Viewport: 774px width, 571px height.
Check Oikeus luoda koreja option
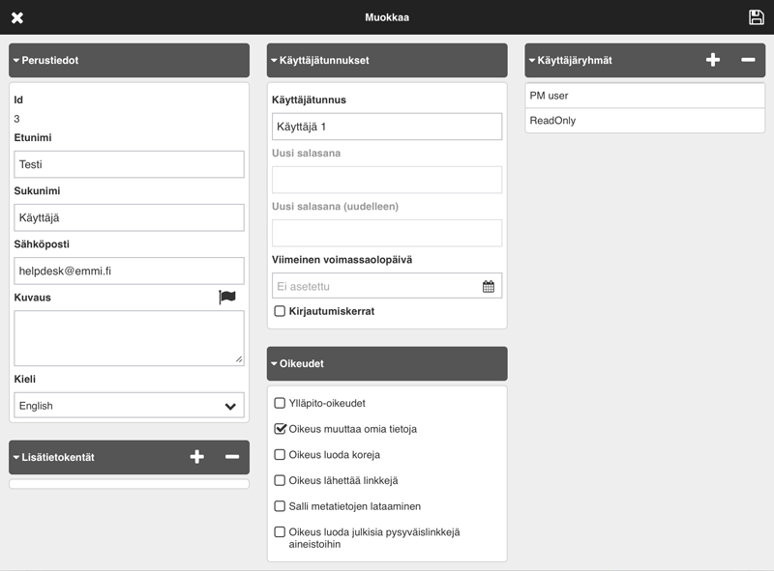(x=281, y=455)
